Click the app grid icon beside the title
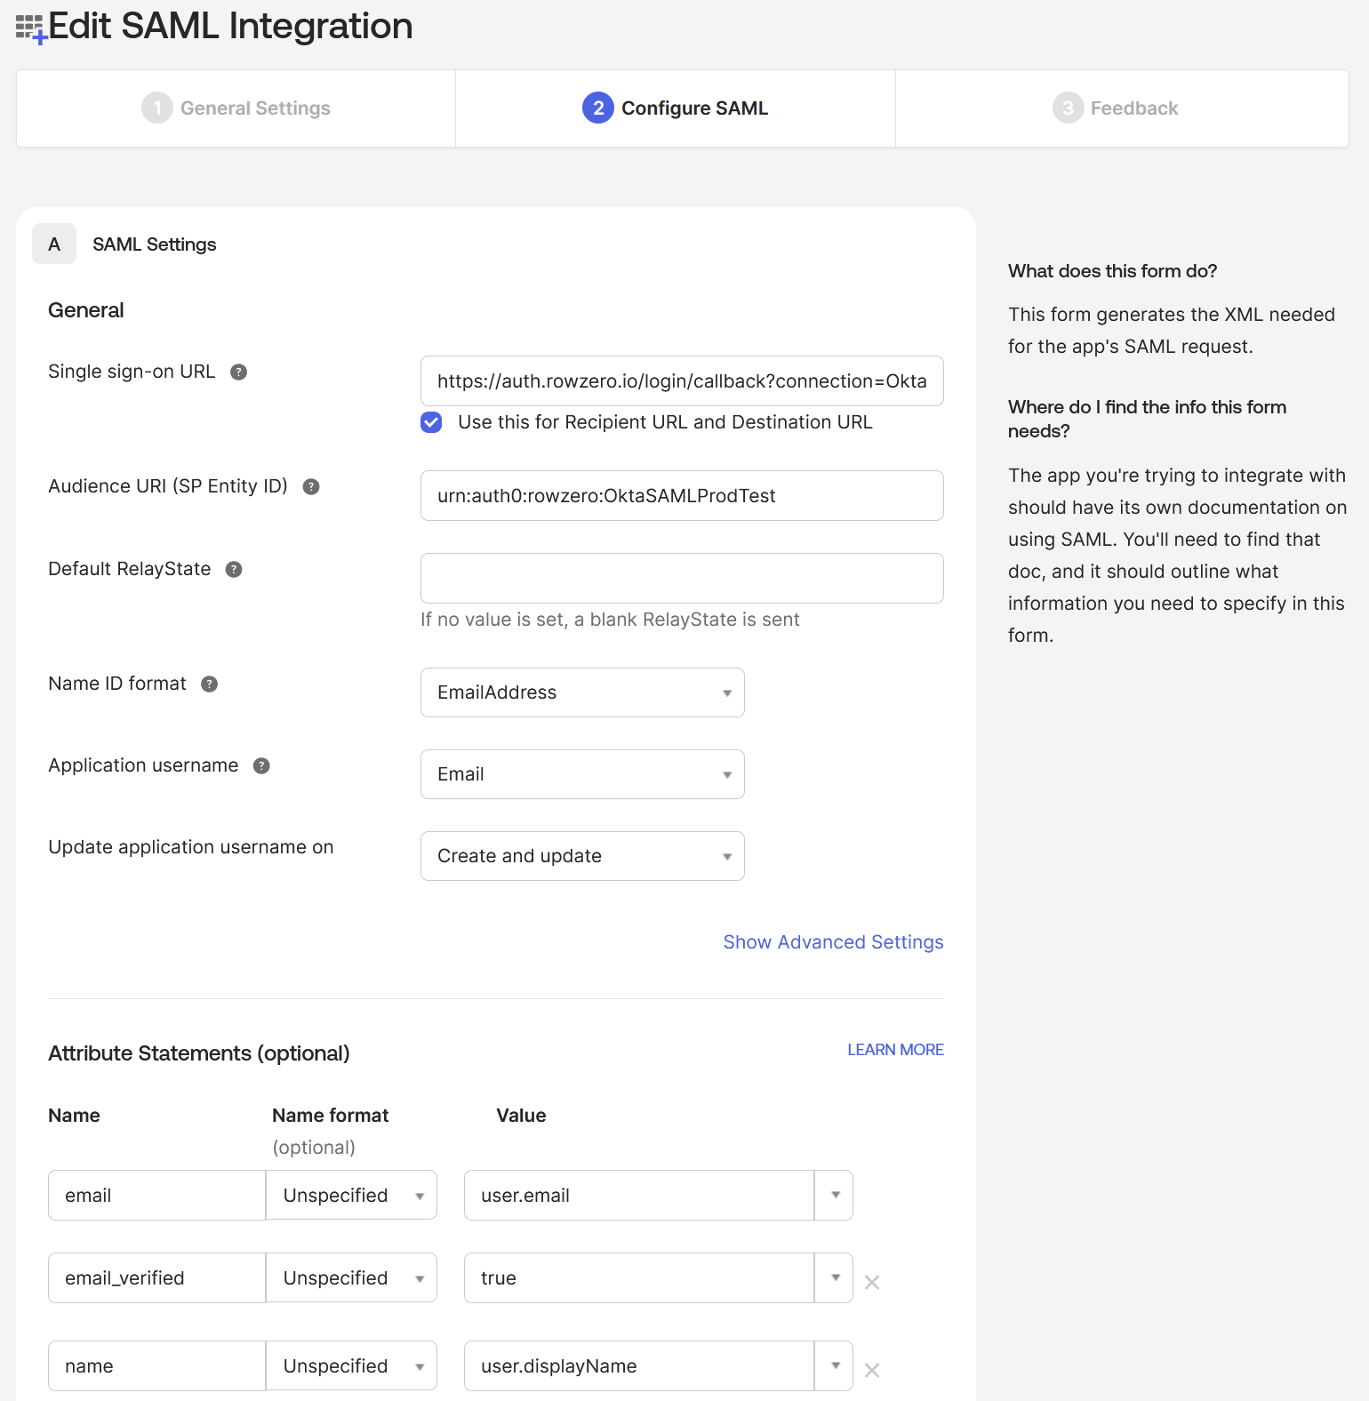Screen dimensions: 1369x1401 (x=30, y=28)
